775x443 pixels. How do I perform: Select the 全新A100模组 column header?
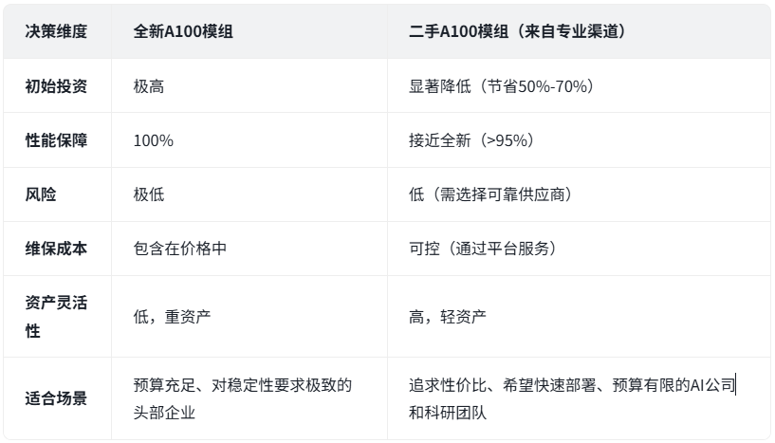tap(183, 31)
